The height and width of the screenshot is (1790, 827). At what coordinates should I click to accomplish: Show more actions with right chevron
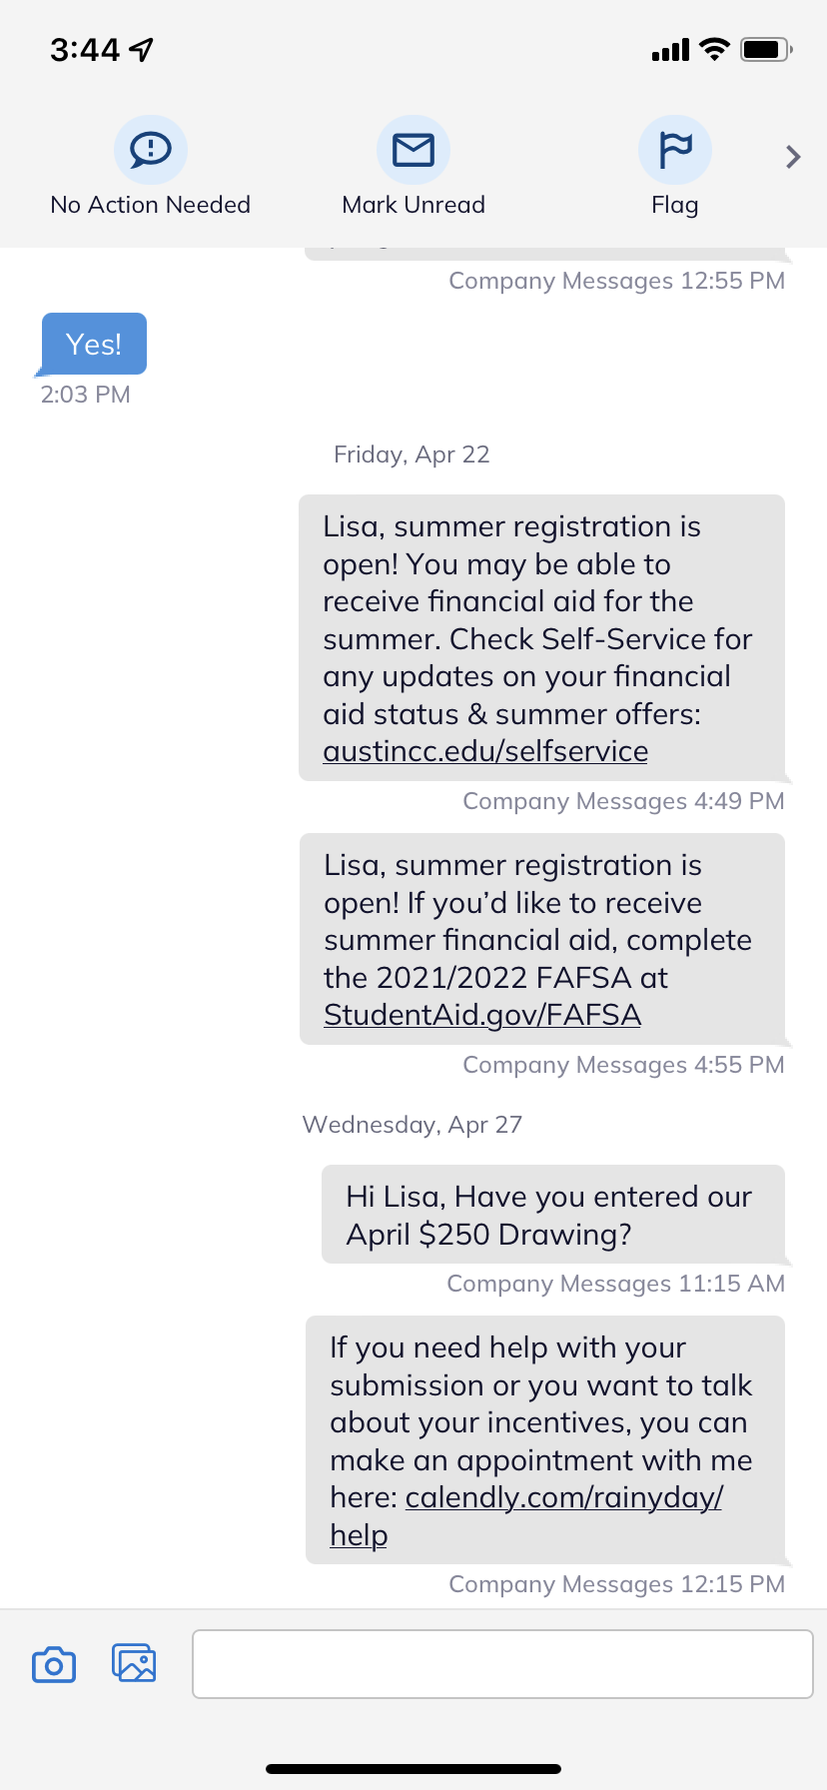click(793, 157)
